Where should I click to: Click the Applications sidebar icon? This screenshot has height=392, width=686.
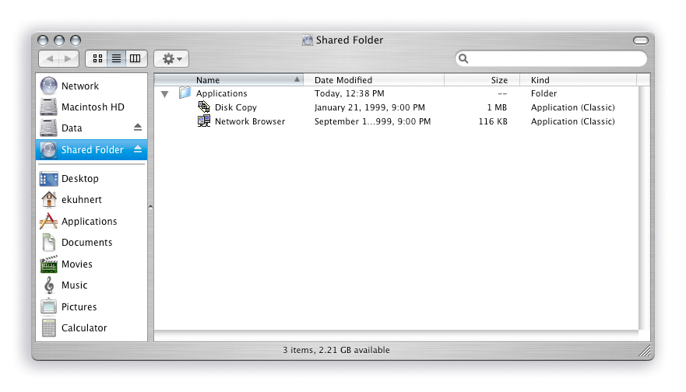point(48,221)
